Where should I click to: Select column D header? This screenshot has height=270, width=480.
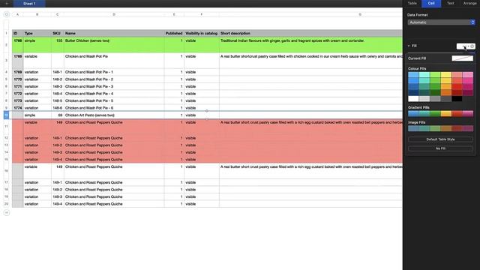(114, 14)
